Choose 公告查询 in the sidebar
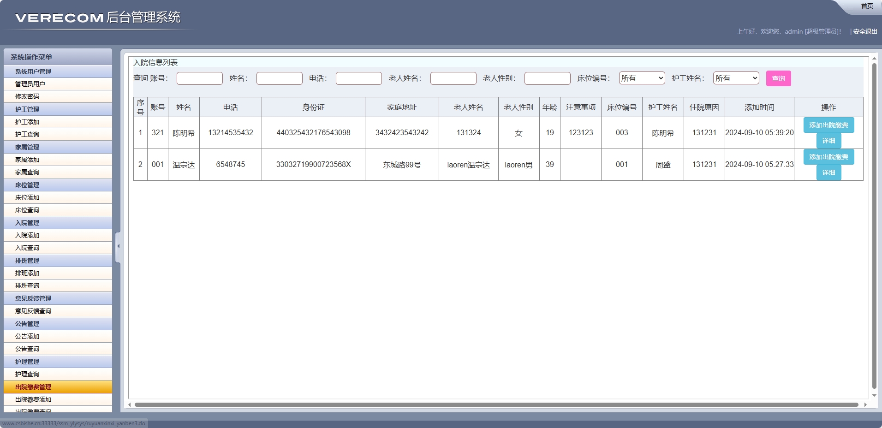The height and width of the screenshot is (428, 882). pos(58,349)
